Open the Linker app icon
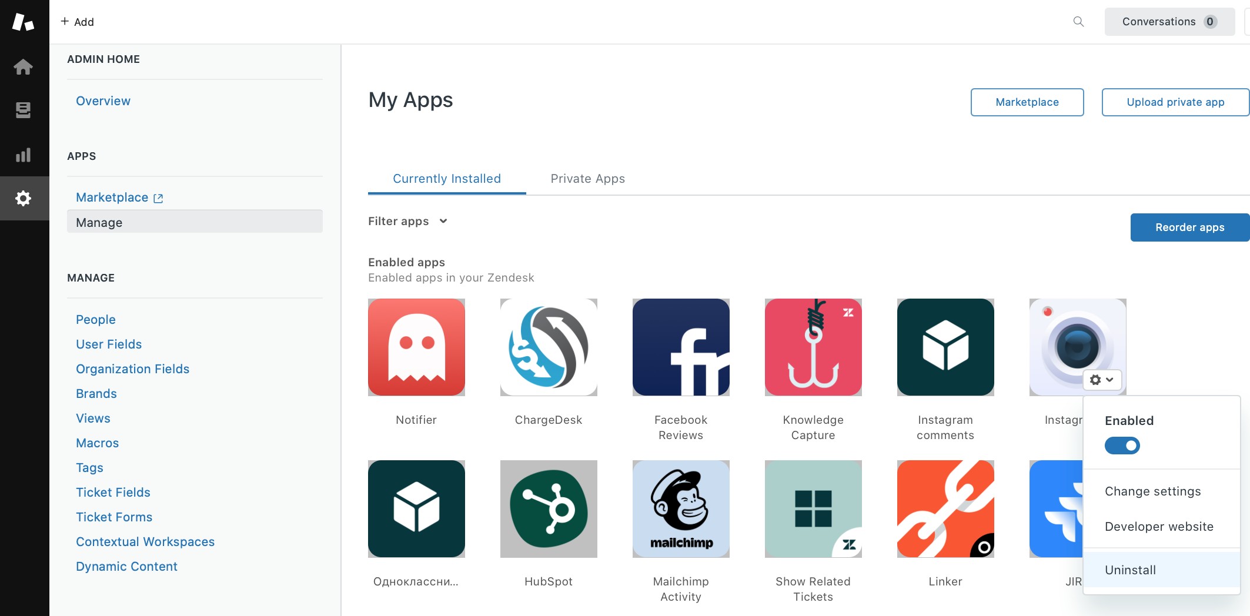 pyautogui.click(x=945, y=508)
